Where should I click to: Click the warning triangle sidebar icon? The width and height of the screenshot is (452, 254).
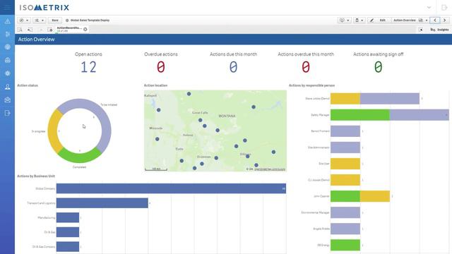click(x=8, y=21)
